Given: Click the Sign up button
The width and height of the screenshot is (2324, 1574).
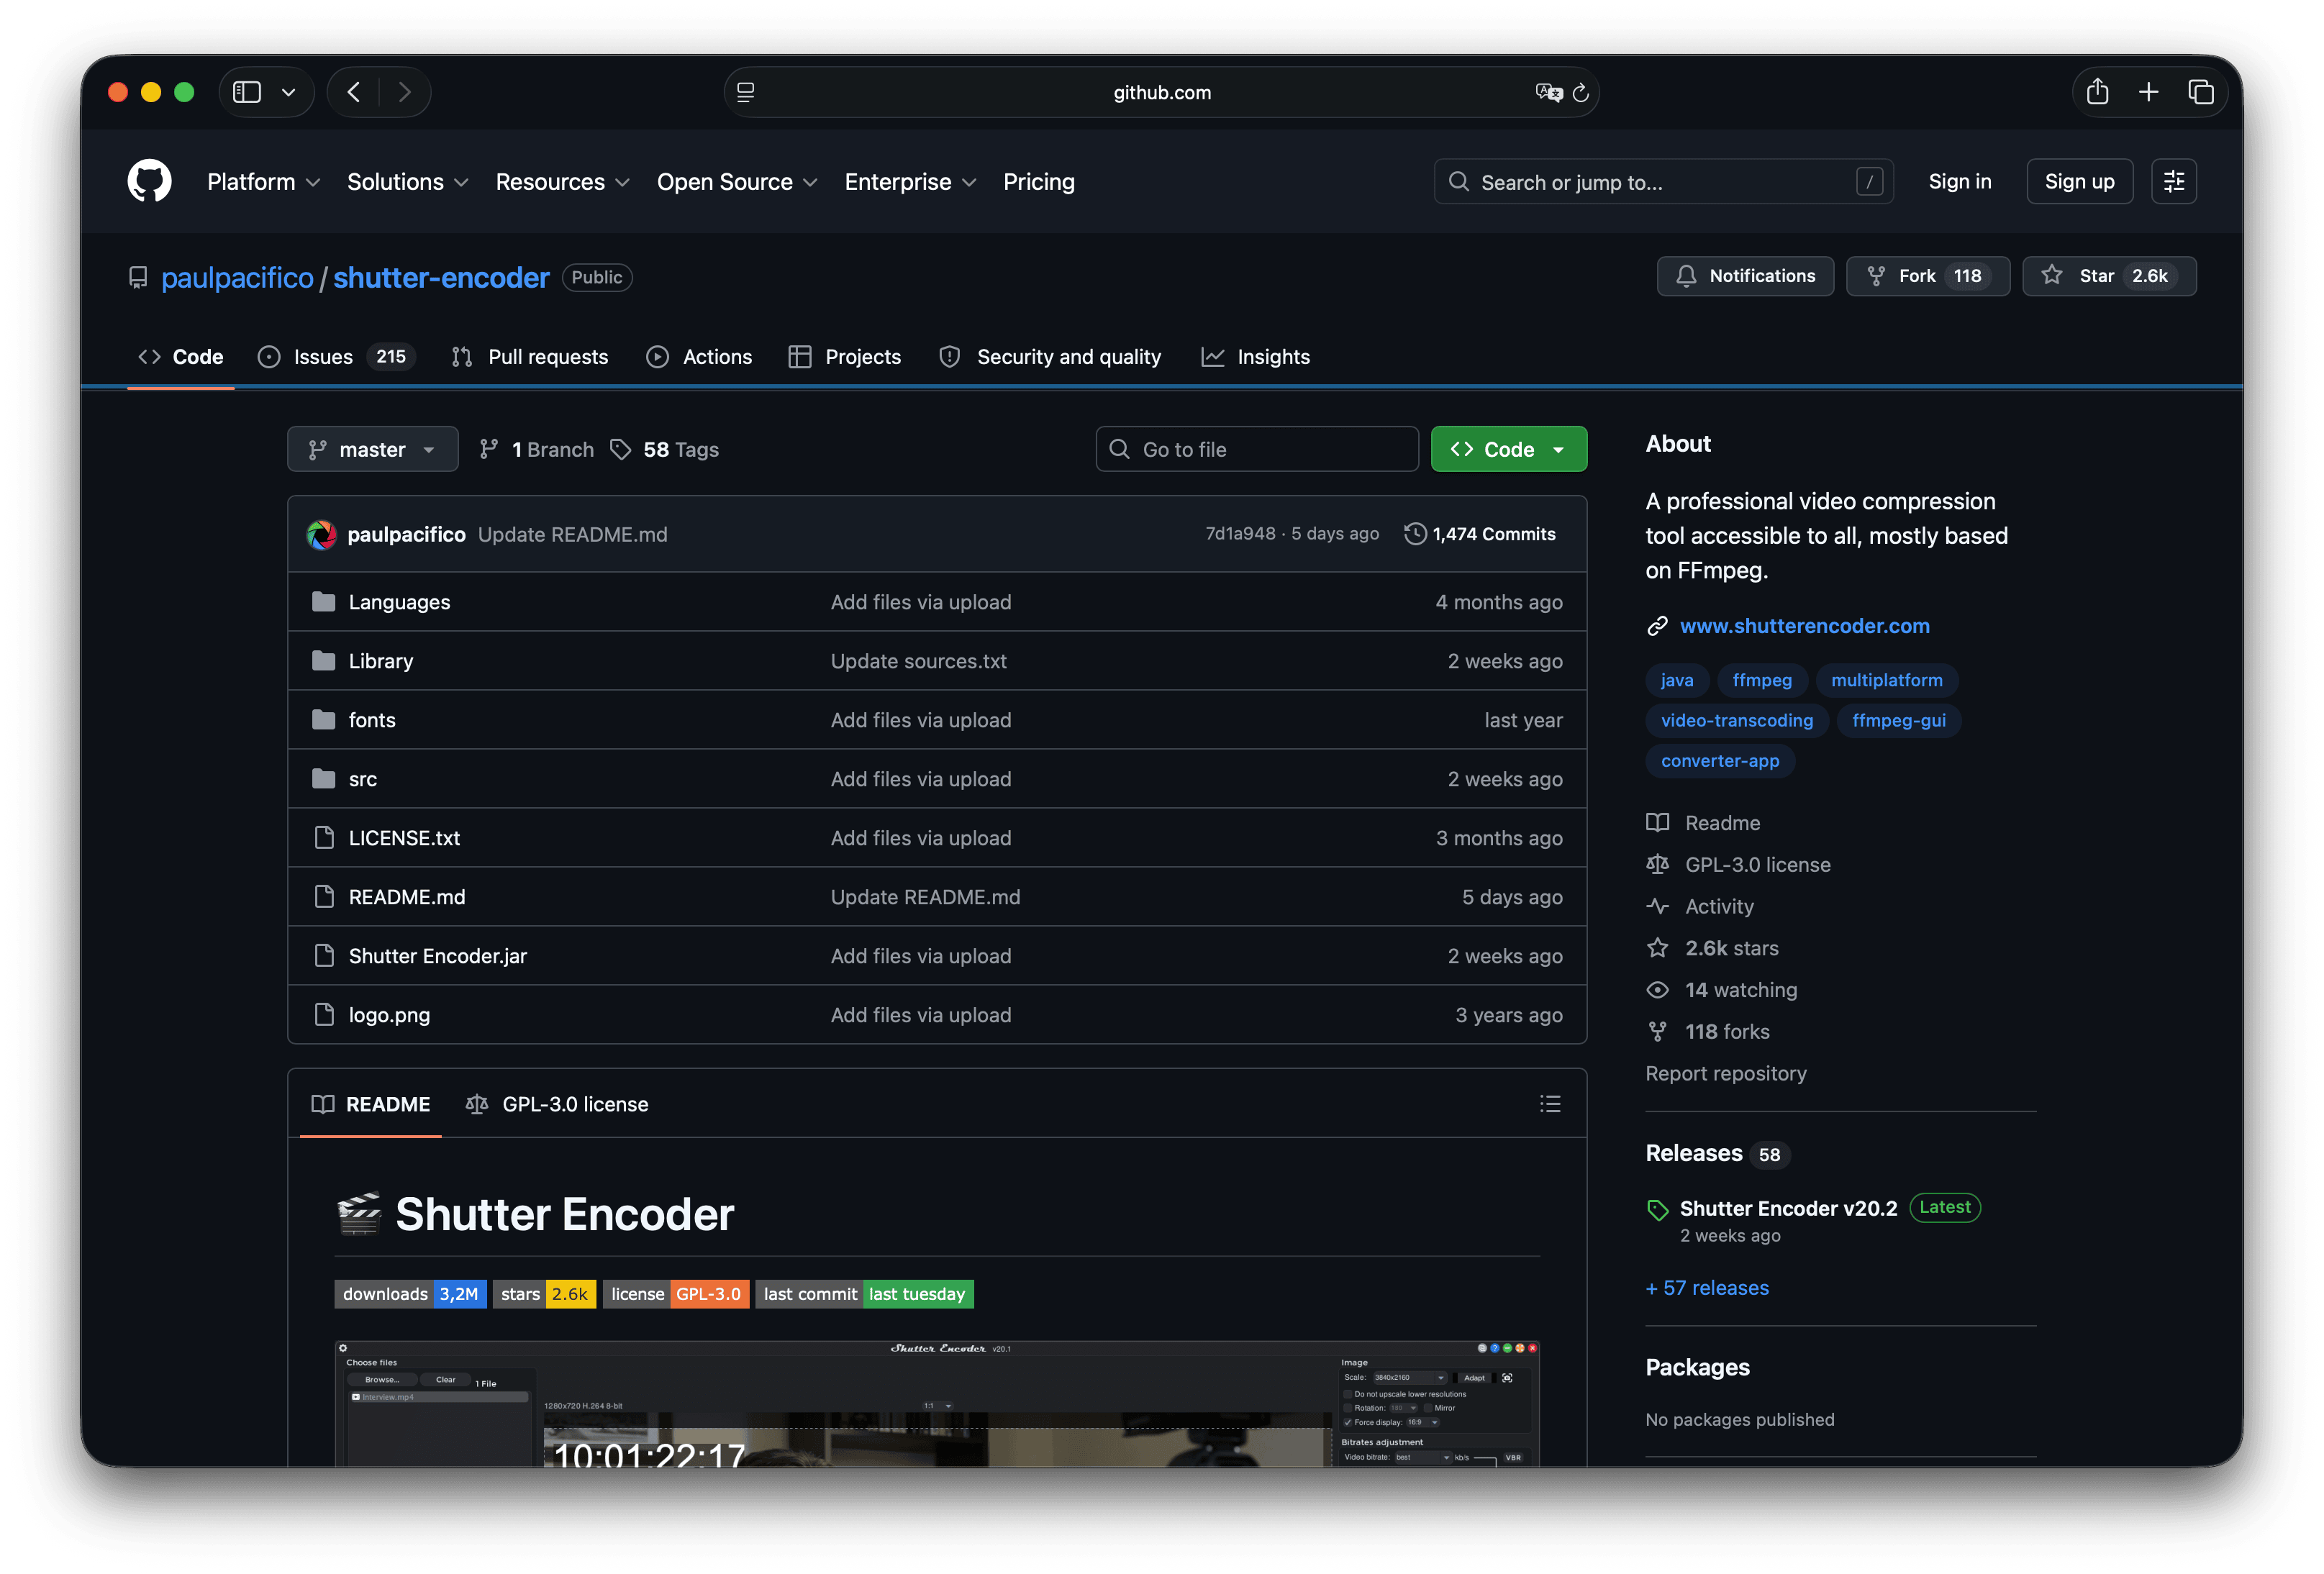Looking at the screenshot, I should pos(2079,181).
